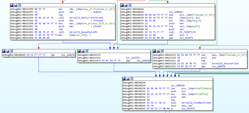The height and width of the screenshot is (113, 249).
Task: Click edit icon on loc_2A1972 block
Action: tap(83, 51)
